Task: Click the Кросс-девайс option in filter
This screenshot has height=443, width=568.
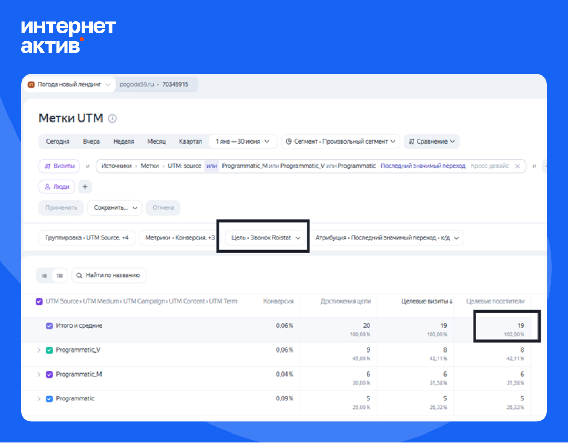Action: tap(490, 166)
